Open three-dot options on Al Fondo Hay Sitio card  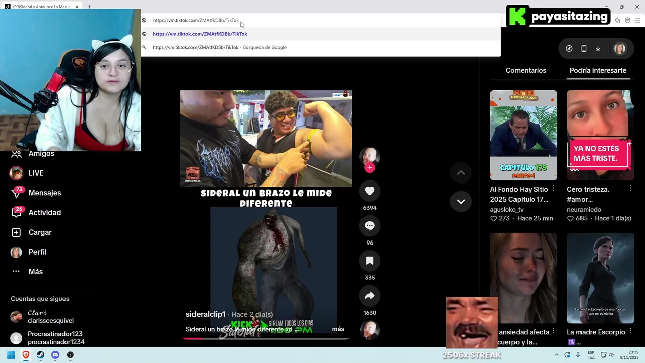click(x=553, y=188)
